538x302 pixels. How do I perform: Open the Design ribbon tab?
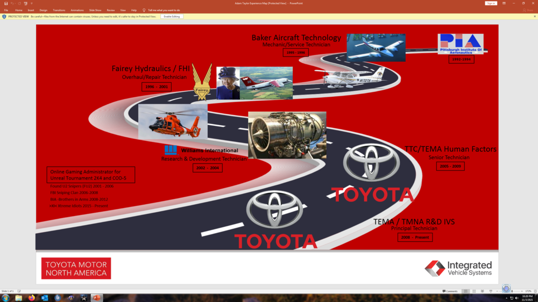point(43,10)
